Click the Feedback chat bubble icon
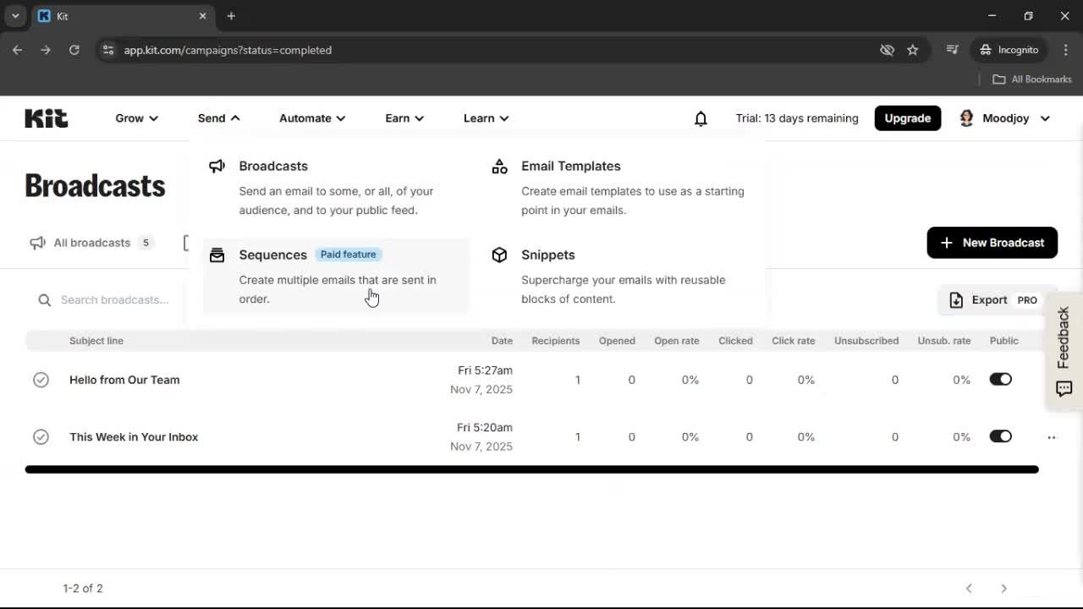The image size is (1083, 609). [x=1064, y=388]
